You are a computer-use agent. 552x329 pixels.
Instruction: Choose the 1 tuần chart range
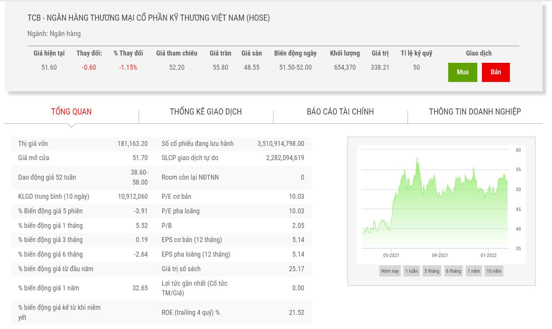[x=411, y=271]
